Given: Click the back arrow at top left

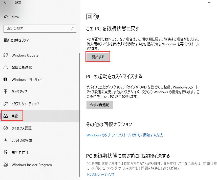Looking at the screenshot, I should point(5,2).
